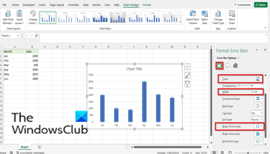Select the Month header cell
Image resolution: width=270 pixels, height=154 pixels.
[x=15, y=51]
